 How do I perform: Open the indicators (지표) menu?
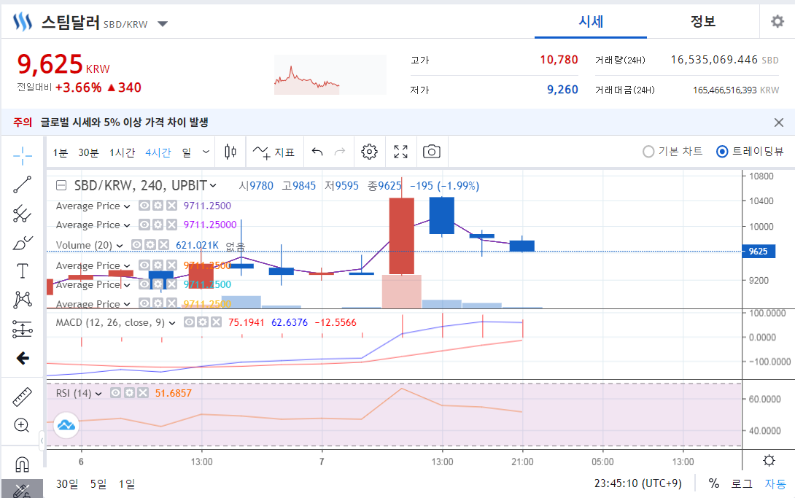[x=274, y=152]
